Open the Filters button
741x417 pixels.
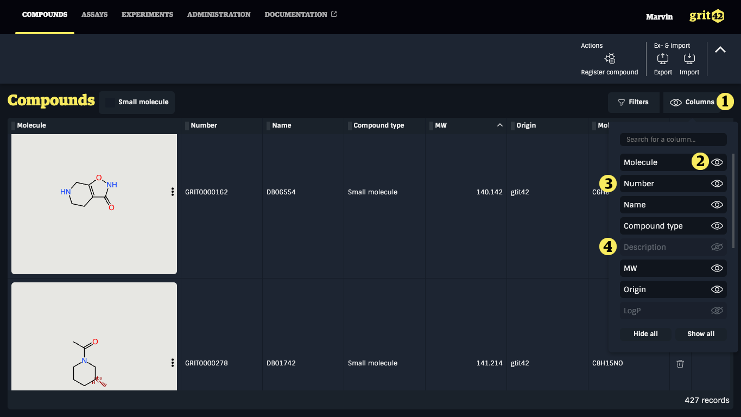pos(634,102)
